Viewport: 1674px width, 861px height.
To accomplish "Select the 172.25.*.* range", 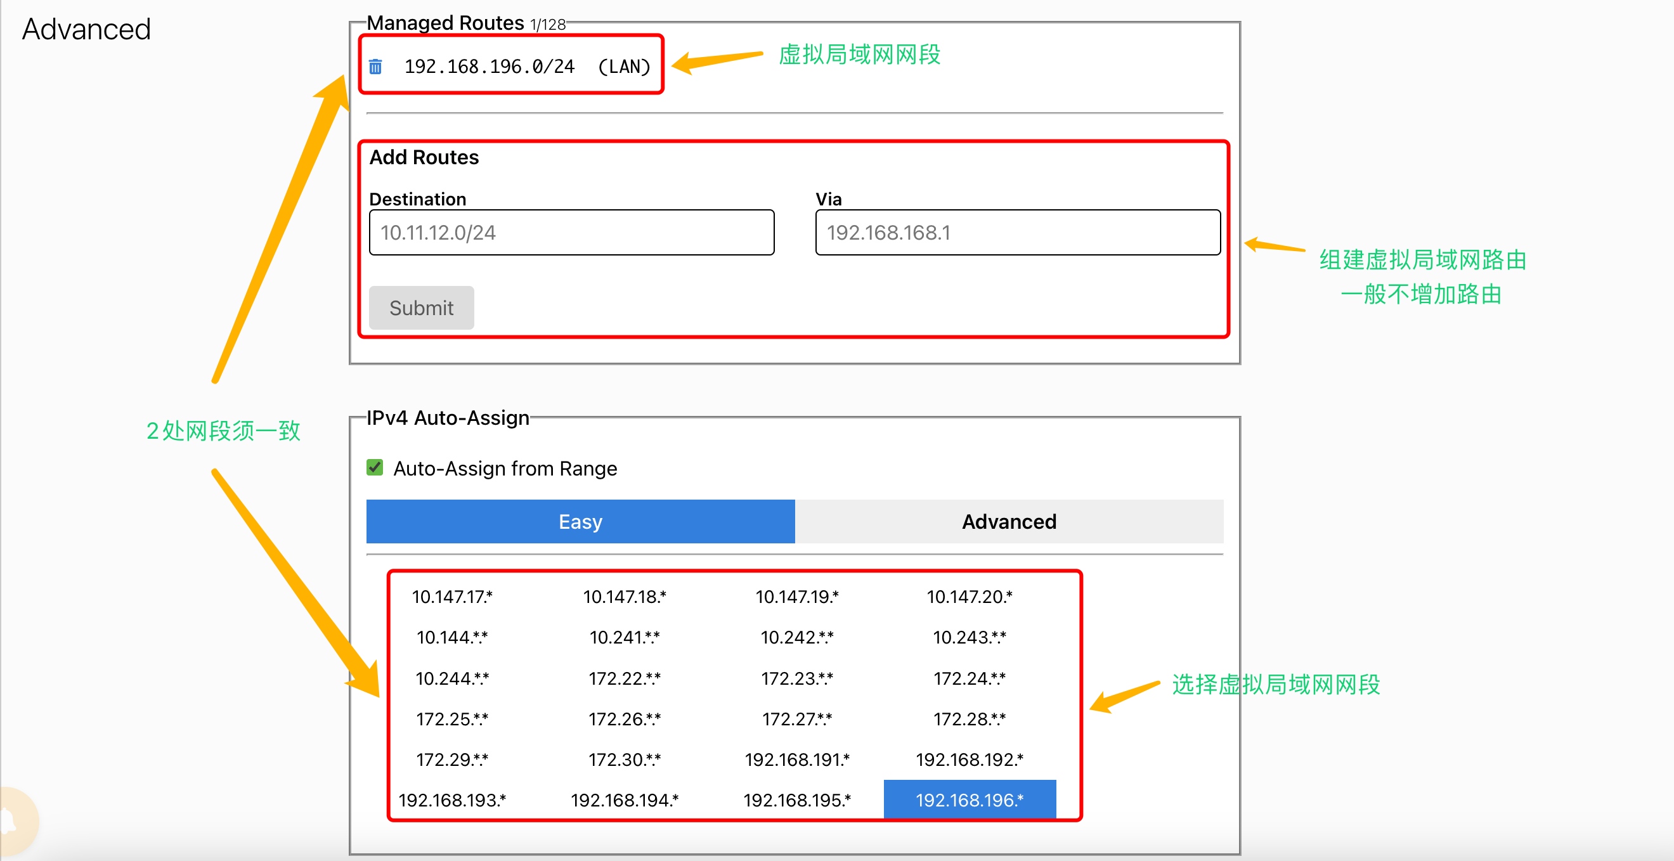I will click(452, 719).
